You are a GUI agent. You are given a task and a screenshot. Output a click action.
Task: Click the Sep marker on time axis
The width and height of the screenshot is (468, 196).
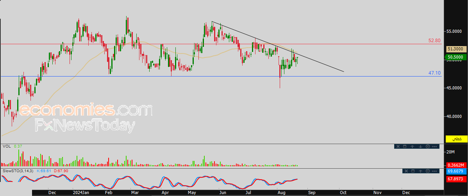311,192
